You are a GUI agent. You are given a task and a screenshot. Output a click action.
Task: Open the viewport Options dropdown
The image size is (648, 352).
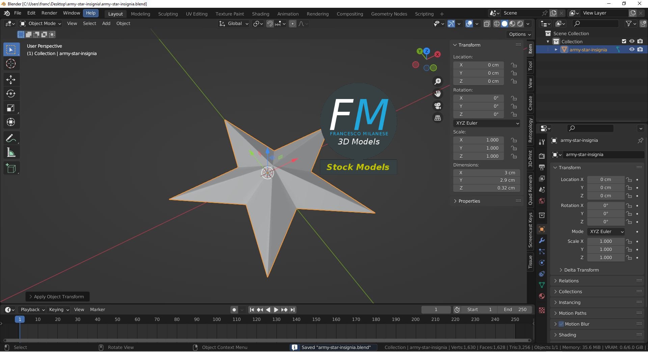click(x=520, y=34)
